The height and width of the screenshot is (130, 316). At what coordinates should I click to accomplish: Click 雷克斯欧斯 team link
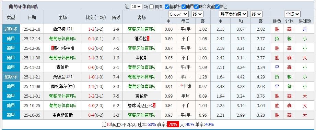click(63, 115)
